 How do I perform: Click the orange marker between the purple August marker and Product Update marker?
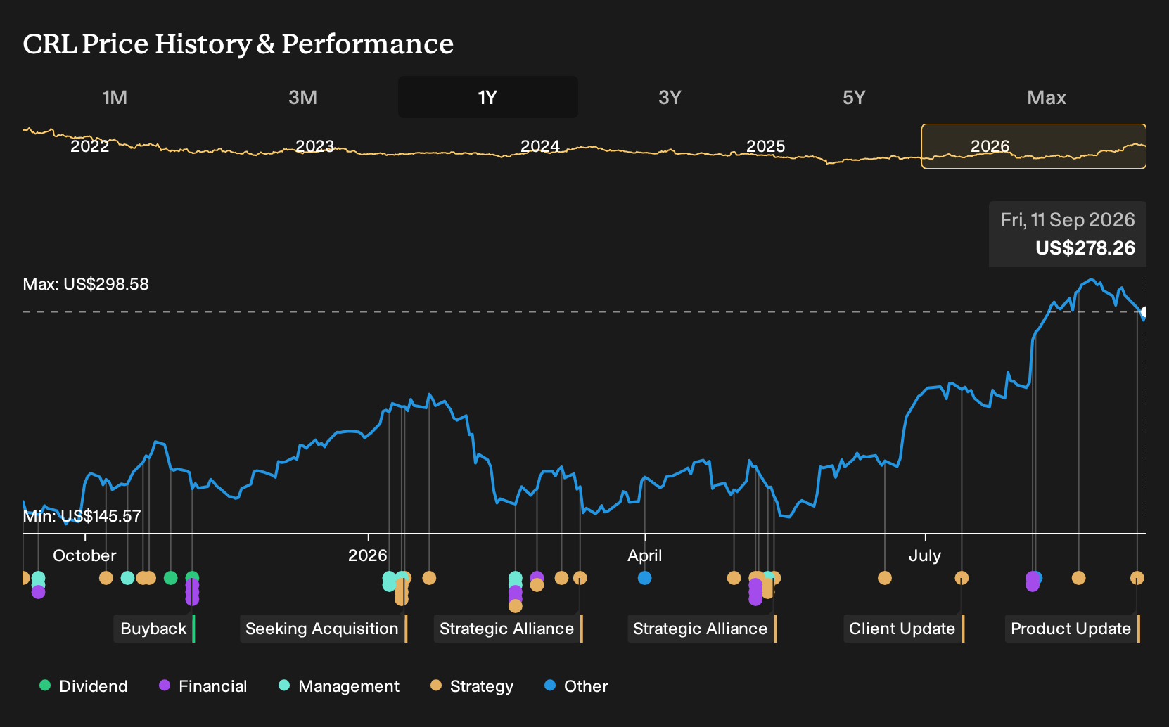1078,578
